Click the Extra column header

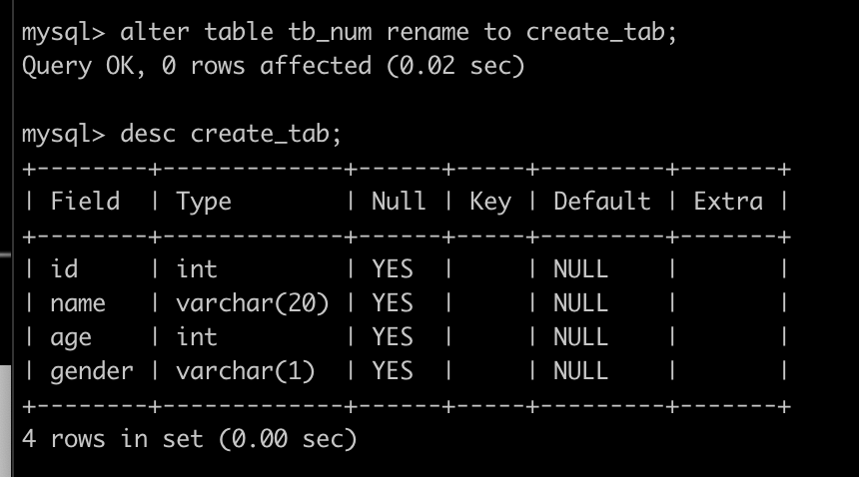click(x=728, y=202)
